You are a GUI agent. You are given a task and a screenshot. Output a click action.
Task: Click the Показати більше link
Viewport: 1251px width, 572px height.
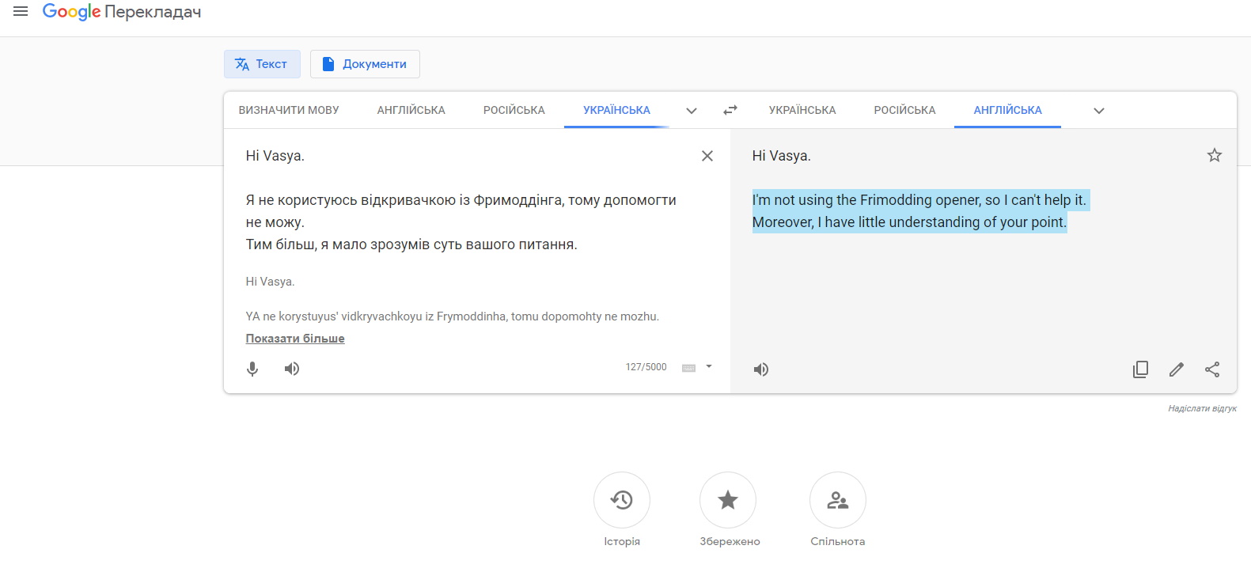coord(295,339)
